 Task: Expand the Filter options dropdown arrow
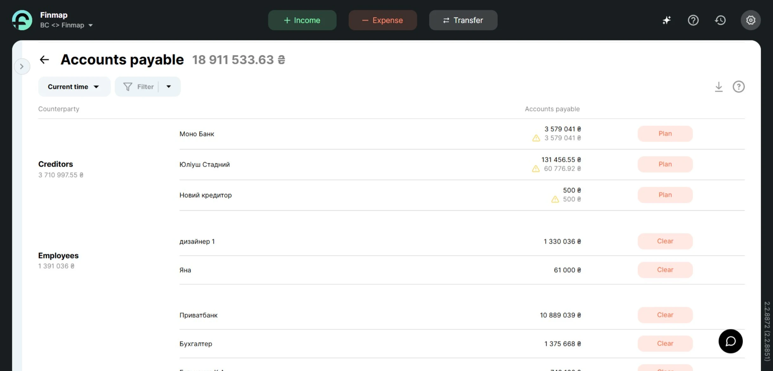coord(169,86)
